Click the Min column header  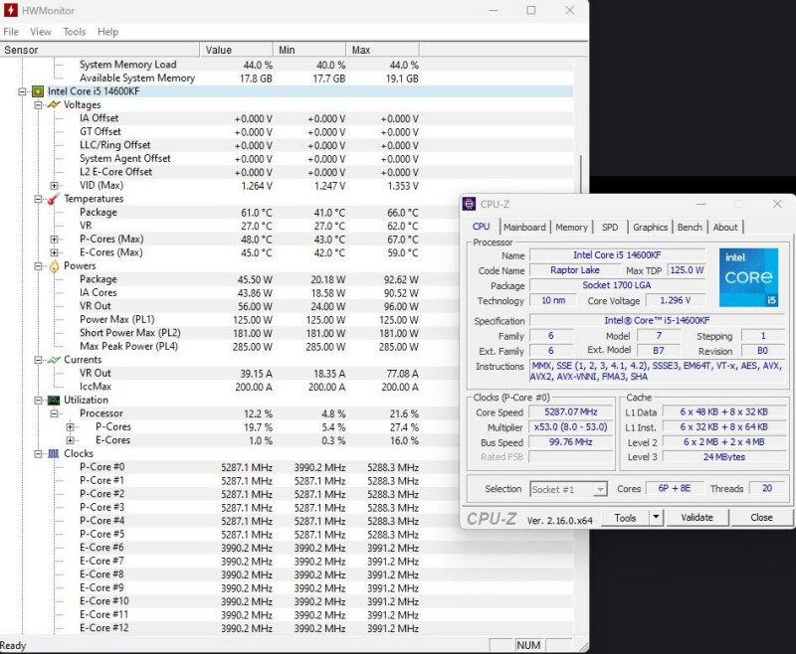[x=309, y=50]
